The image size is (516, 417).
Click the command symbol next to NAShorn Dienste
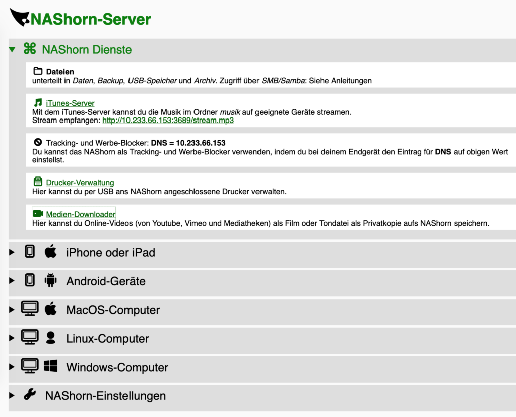[30, 49]
